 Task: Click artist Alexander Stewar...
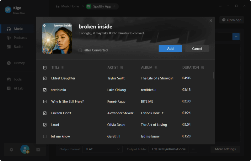click(122, 113)
